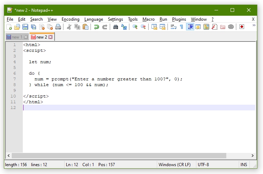263x174 pixels.
Task: Open the View menu
Action: (x=52, y=19)
